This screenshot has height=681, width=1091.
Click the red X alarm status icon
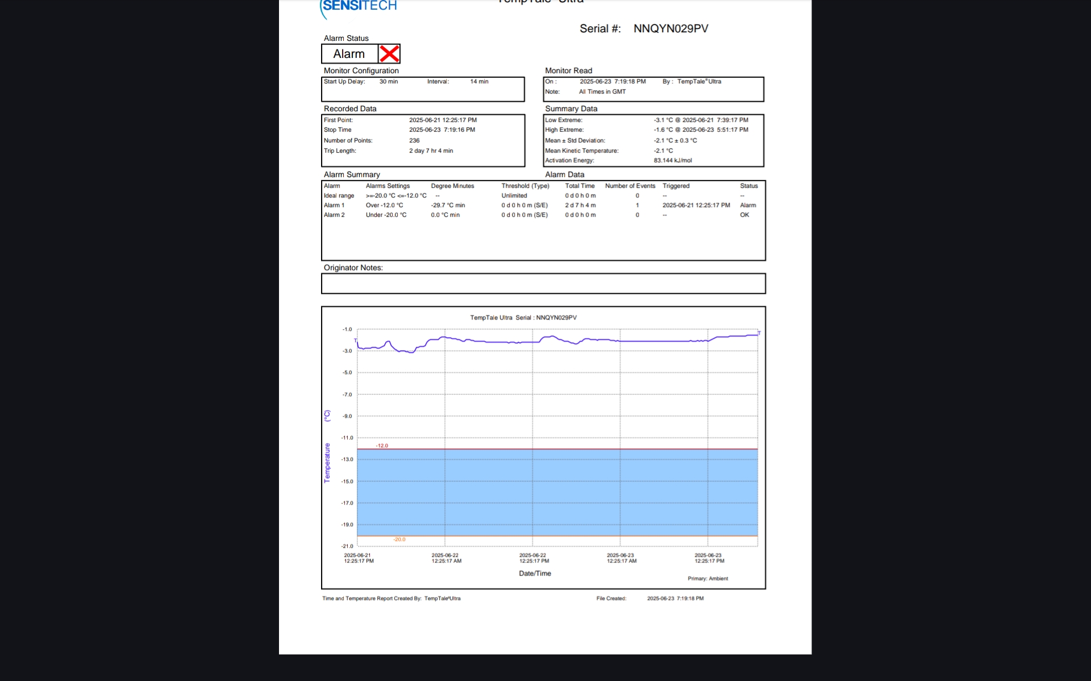point(389,54)
